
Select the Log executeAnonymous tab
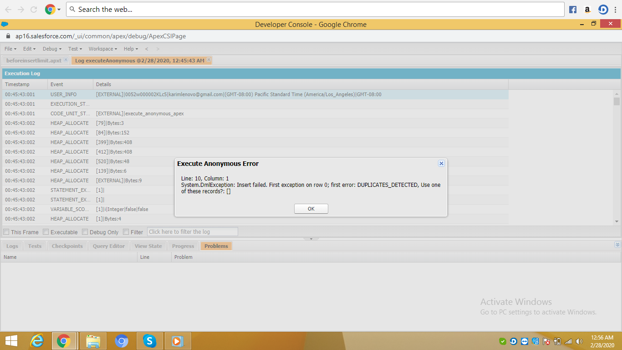(139, 60)
